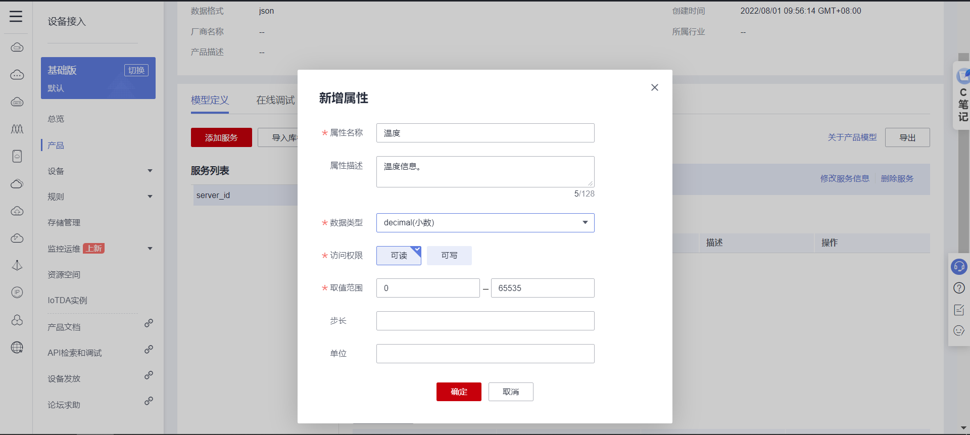Click the link icon beside 论坛求助

pyautogui.click(x=149, y=401)
